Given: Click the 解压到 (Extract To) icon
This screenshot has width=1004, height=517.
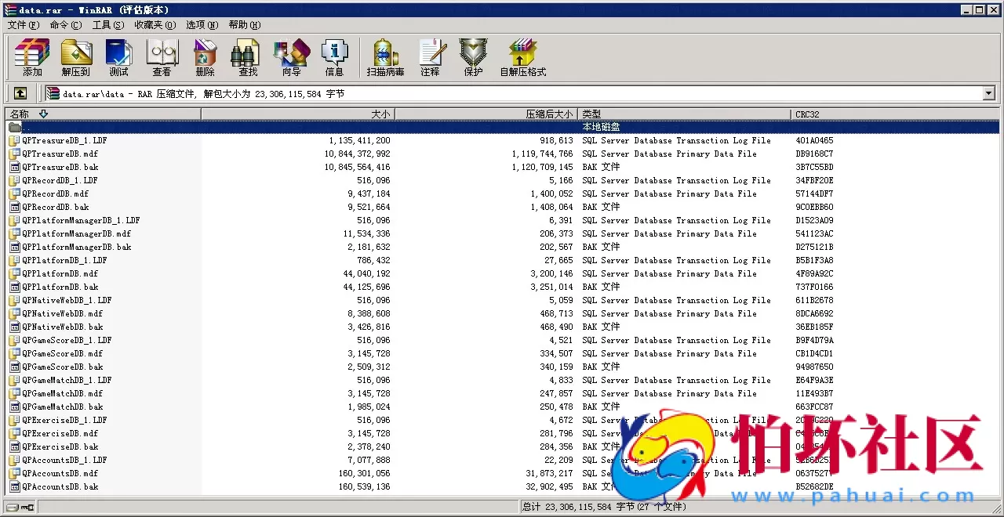Looking at the screenshot, I should click(75, 57).
